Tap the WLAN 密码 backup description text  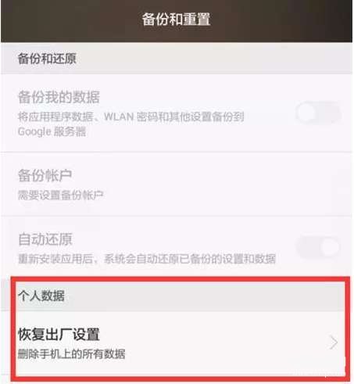(x=131, y=117)
